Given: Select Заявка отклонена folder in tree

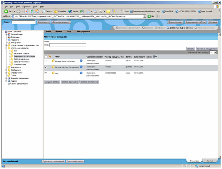Looking at the screenshot, I should [x=21, y=62].
